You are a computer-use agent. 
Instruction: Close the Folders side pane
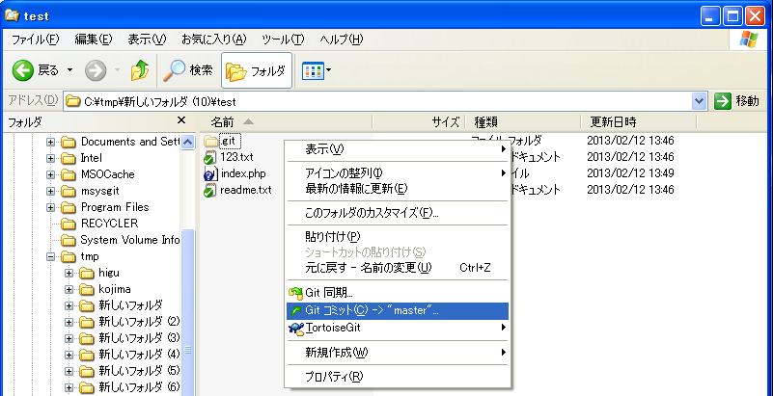pyautogui.click(x=181, y=121)
